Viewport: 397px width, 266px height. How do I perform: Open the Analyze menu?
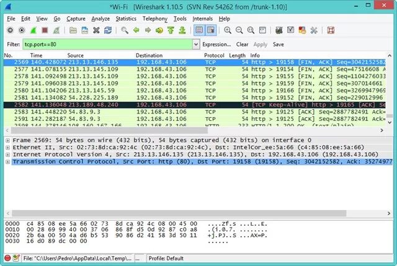(x=100, y=19)
